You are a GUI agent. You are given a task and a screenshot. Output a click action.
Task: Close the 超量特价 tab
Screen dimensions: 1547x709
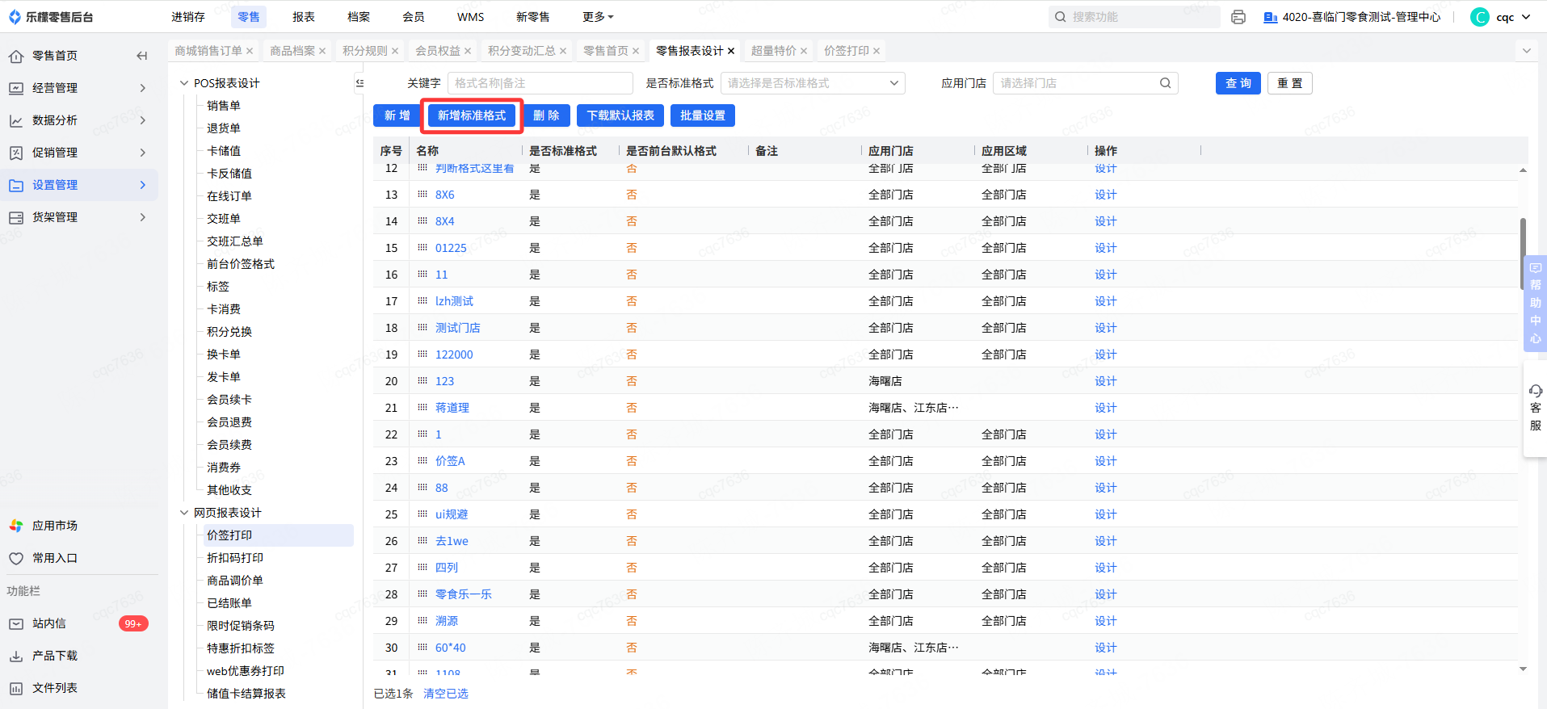[x=804, y=51]
